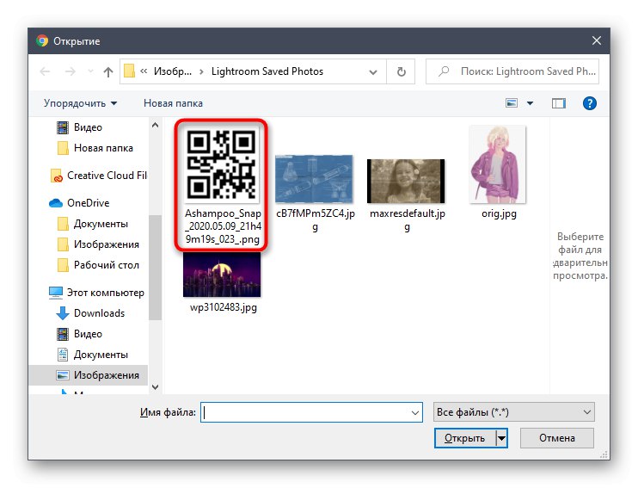Image resolution: width=638 pixels, height=488 pixels.
Task: Close the Открытие dialog
Action: coord(597,41)
